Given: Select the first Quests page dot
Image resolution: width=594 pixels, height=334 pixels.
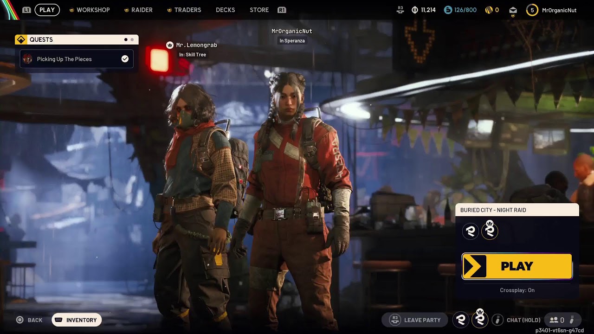Looking at the screenshot, I should point(126,39).
